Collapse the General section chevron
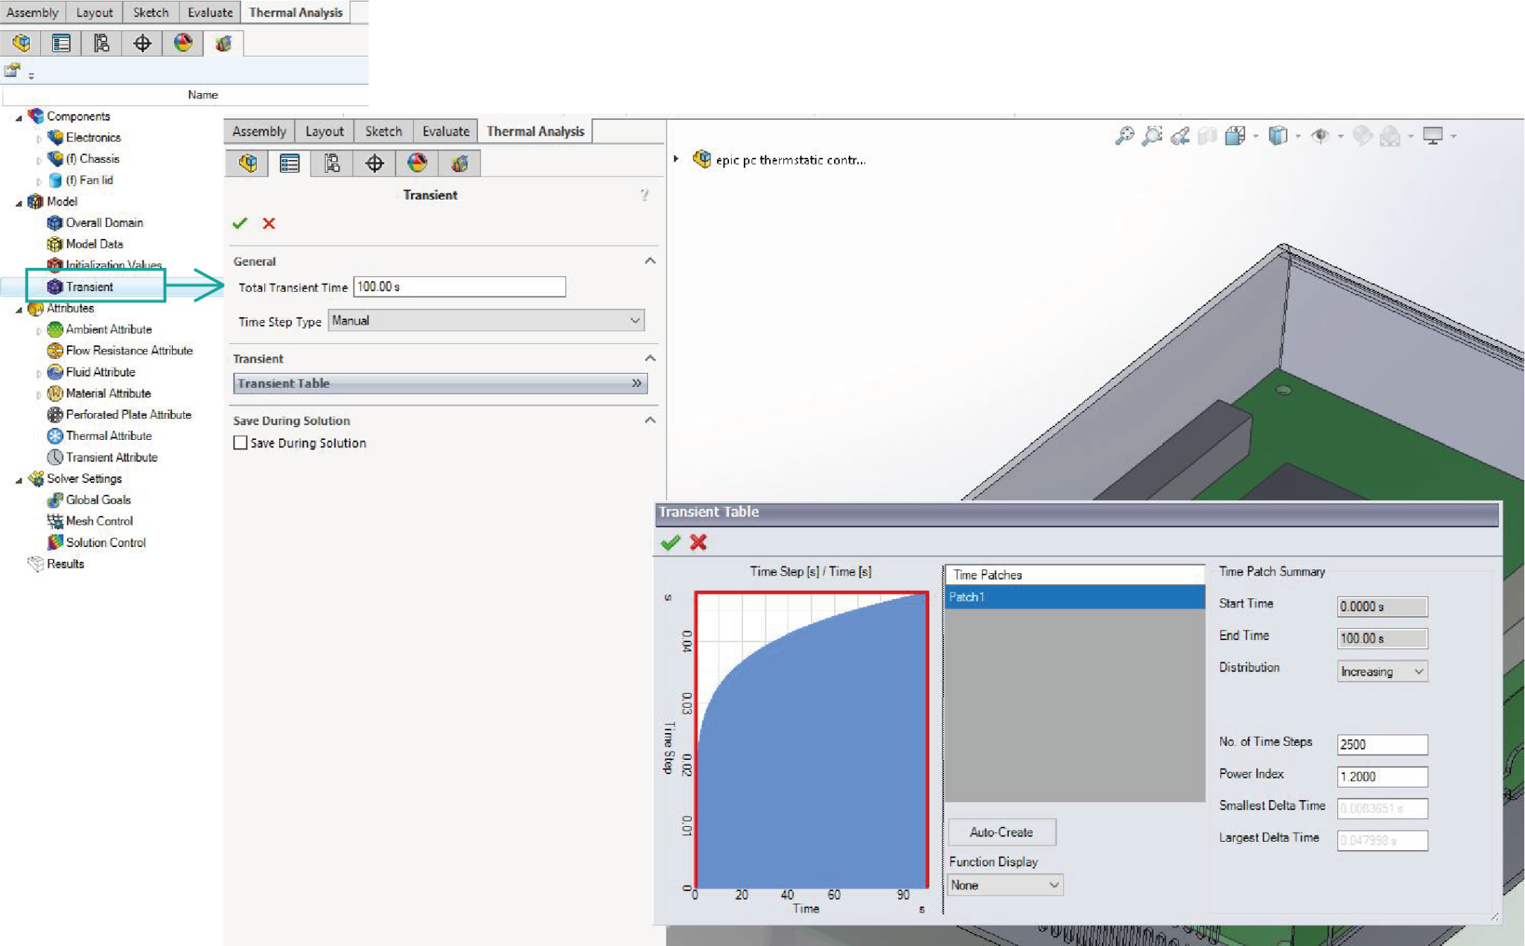 pos(650,261)
